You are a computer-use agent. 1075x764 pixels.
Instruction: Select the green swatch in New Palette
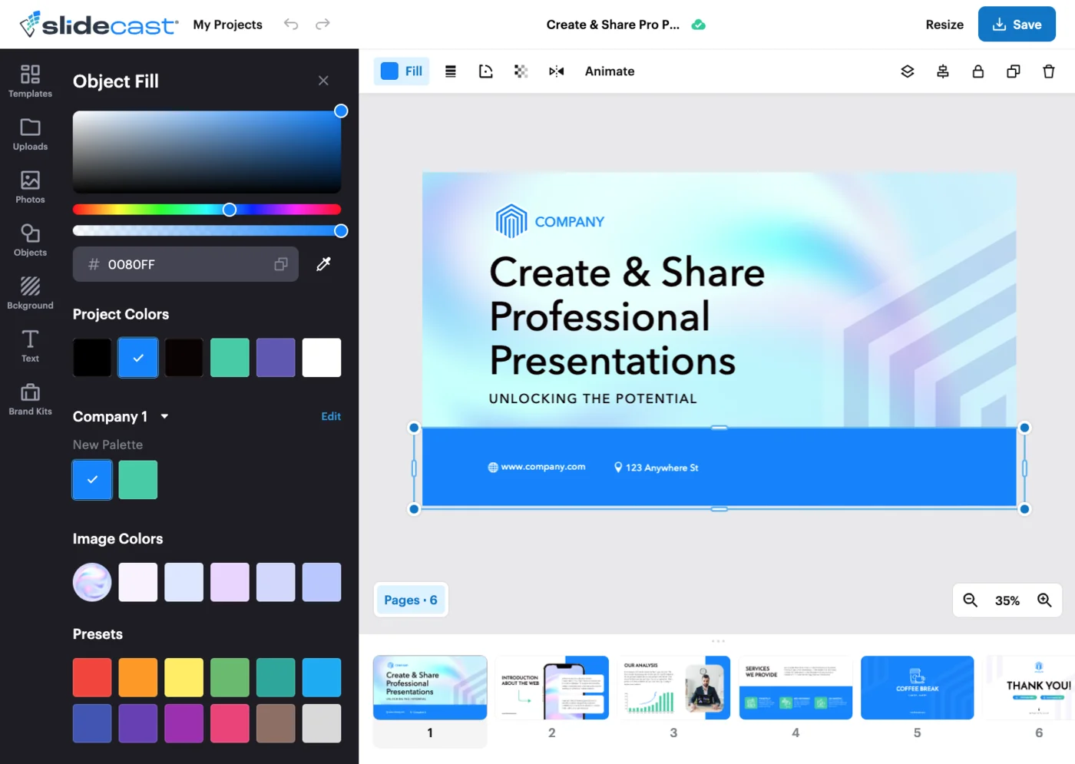coord(137,479)
